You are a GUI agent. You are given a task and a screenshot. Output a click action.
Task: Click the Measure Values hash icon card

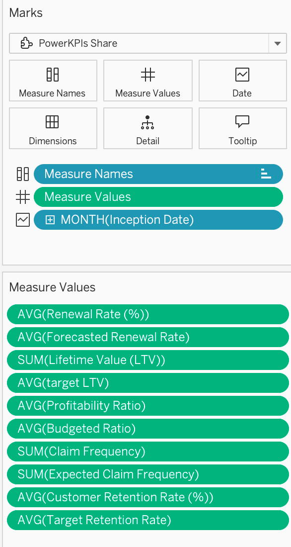point(148,81)
